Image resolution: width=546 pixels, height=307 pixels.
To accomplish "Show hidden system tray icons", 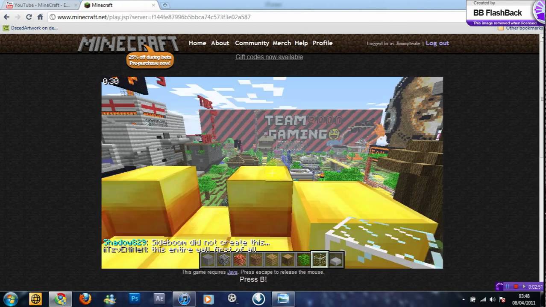I will click(x=464, y=299).
